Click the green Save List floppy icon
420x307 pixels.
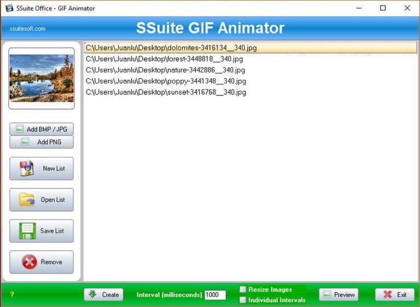(x=27, y=231)
